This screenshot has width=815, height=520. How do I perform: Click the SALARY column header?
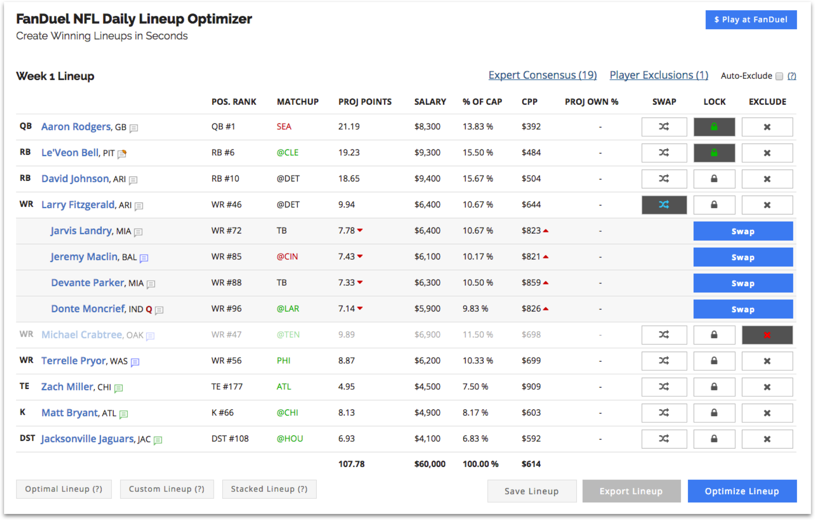click(430, 102)
